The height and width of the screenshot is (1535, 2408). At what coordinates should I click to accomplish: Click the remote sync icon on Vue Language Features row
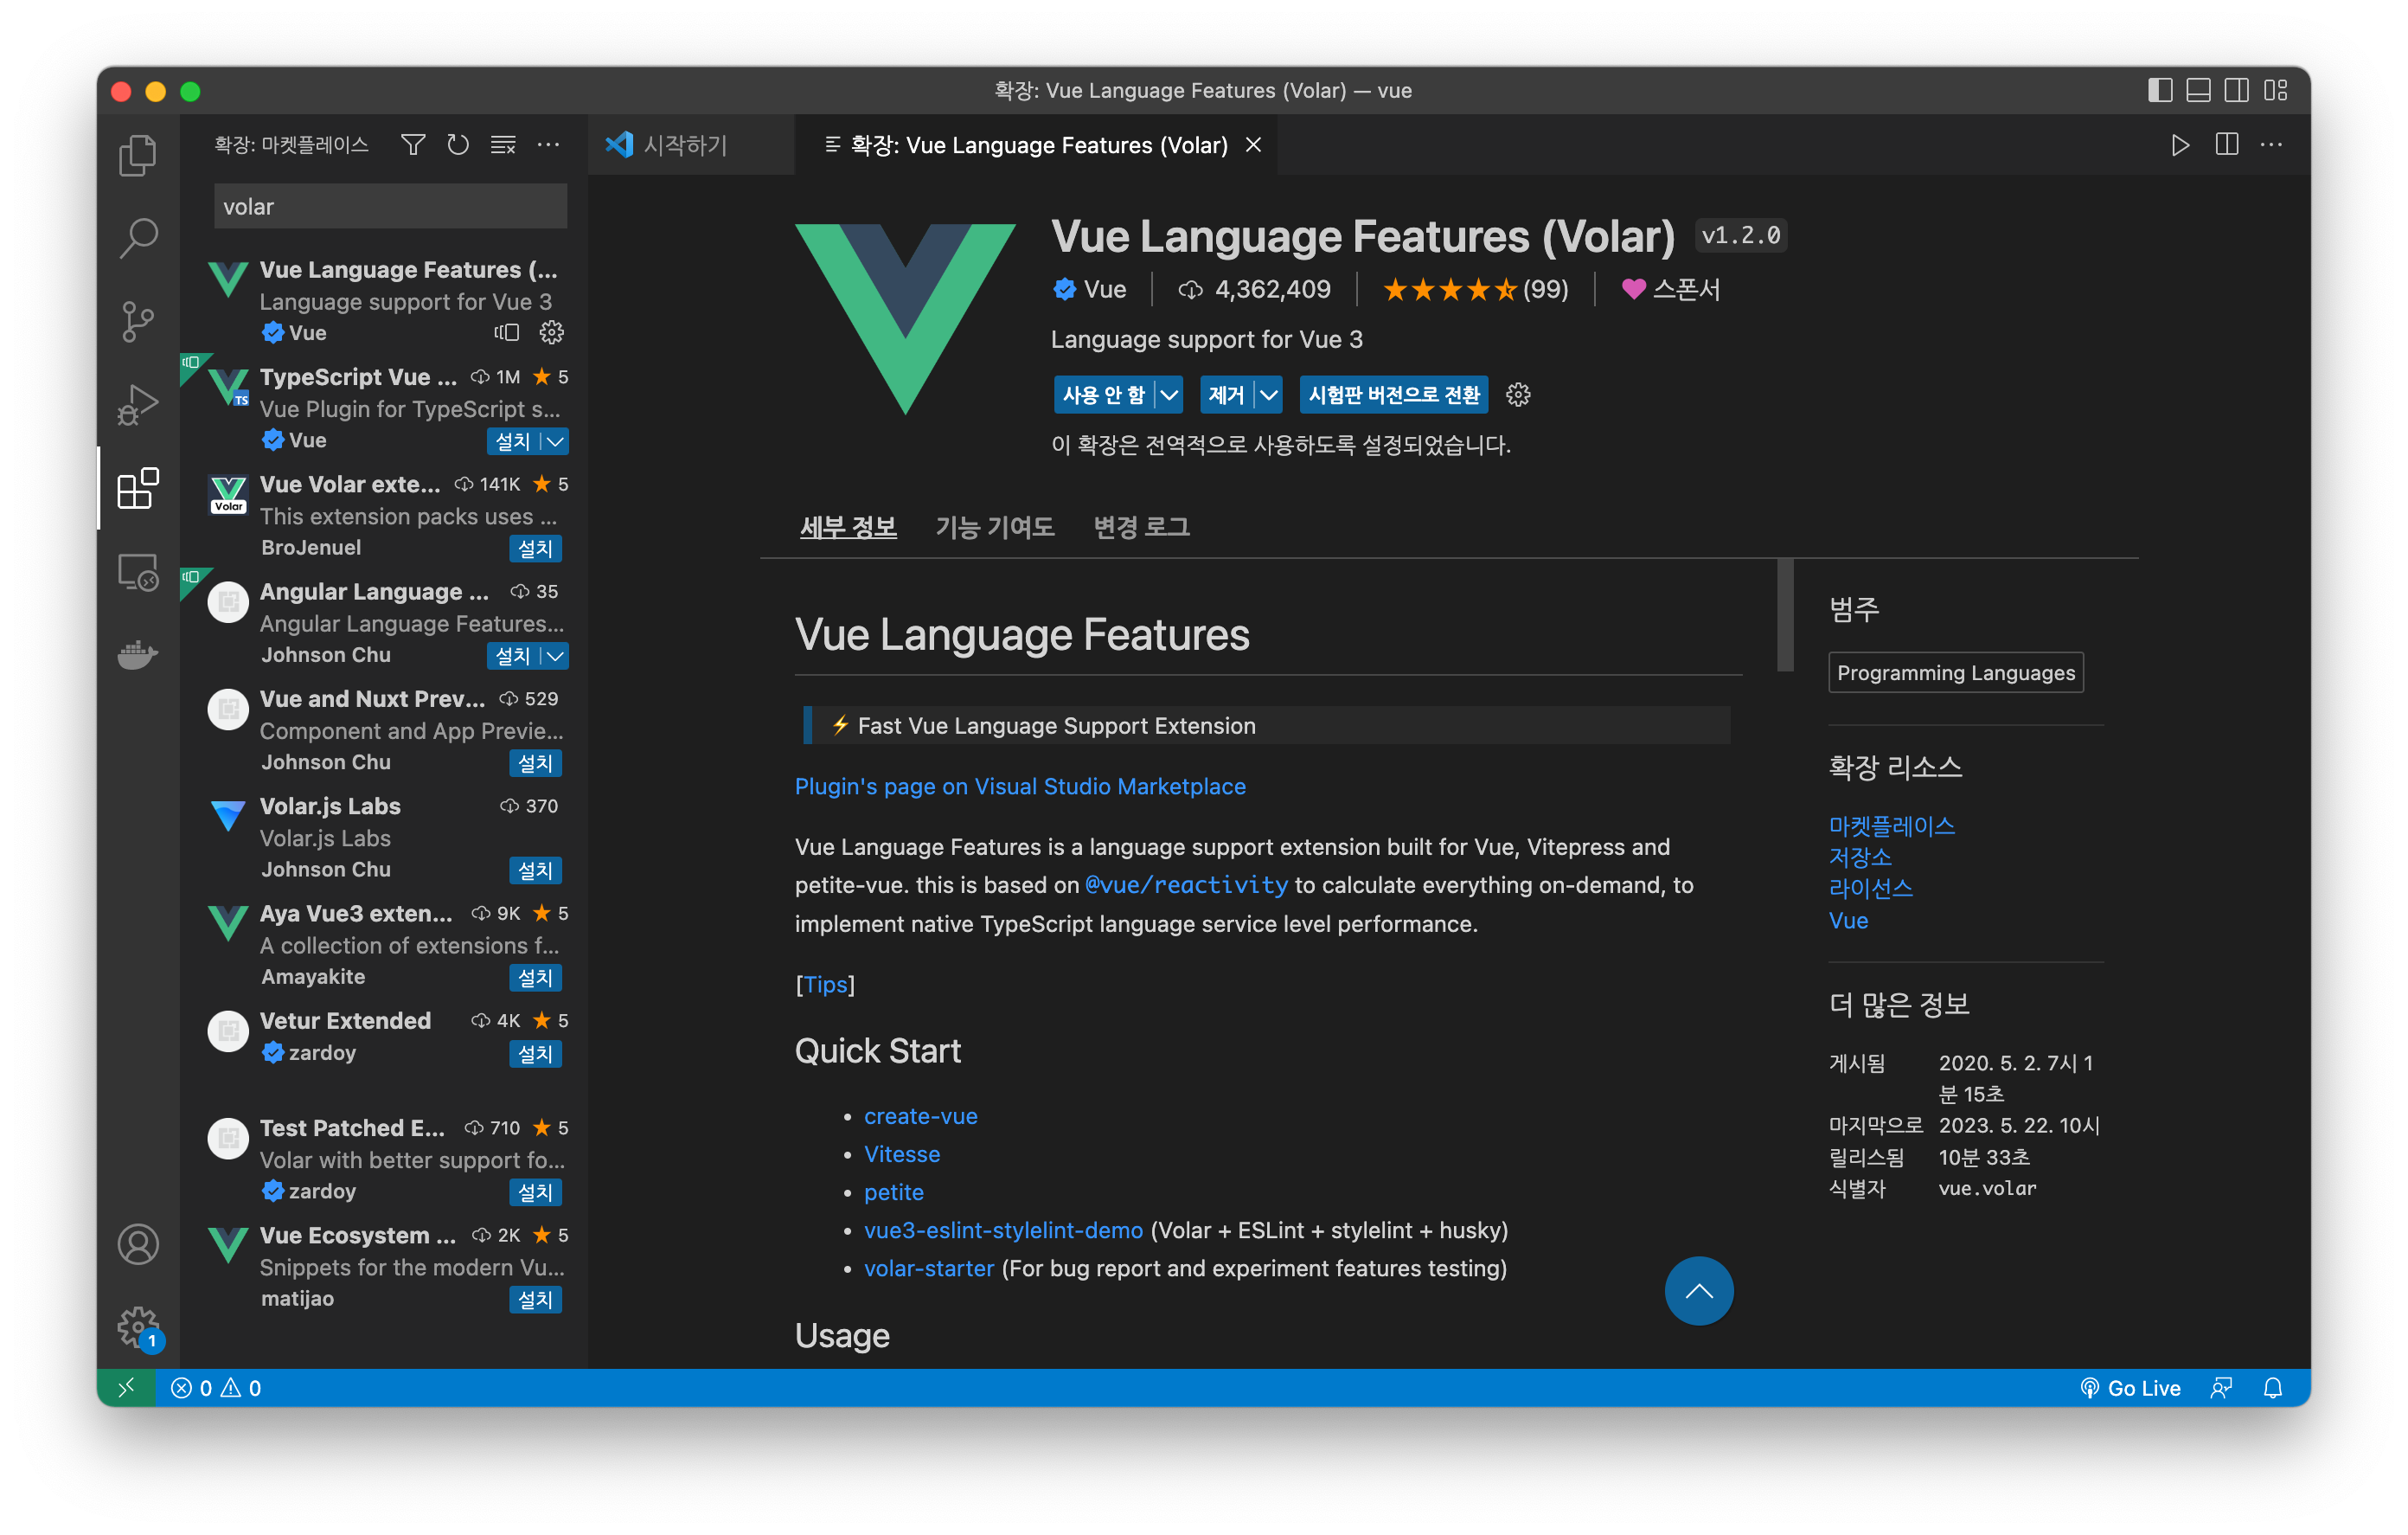pyautogui.click(x=507, y=332)
